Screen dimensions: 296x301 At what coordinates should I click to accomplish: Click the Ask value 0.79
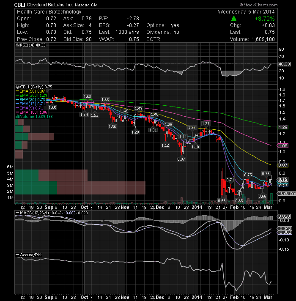pyautogui.click(x=87, y=19)
